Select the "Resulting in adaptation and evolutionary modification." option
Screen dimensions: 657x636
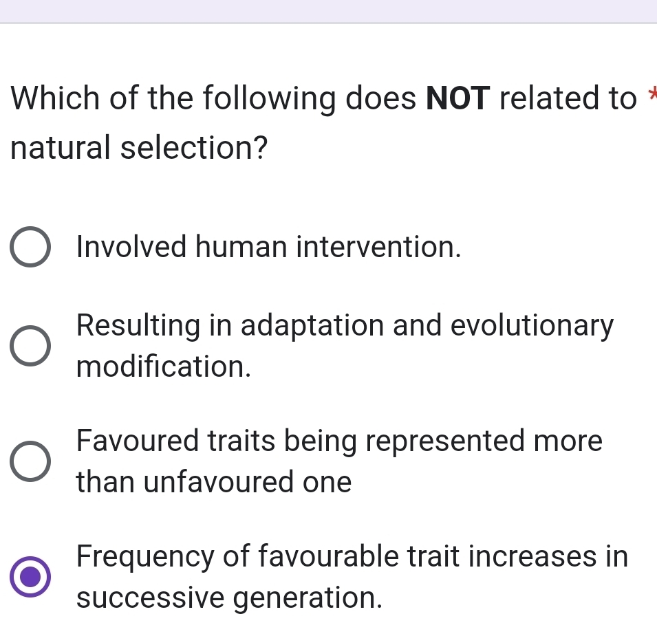[30, 346]
